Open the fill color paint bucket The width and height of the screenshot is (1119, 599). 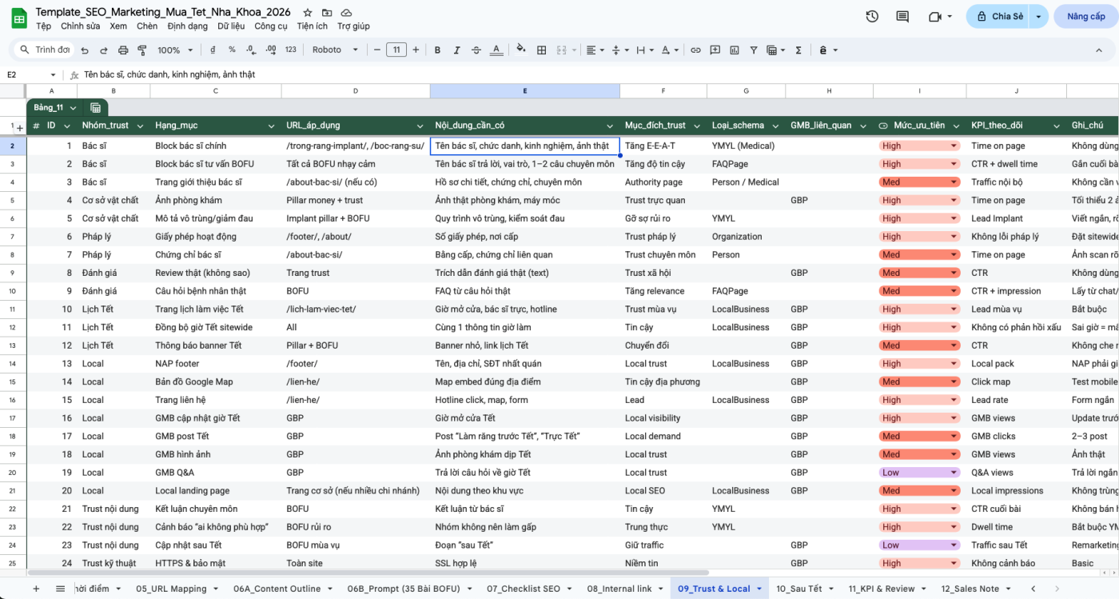[x=521, y=50]
